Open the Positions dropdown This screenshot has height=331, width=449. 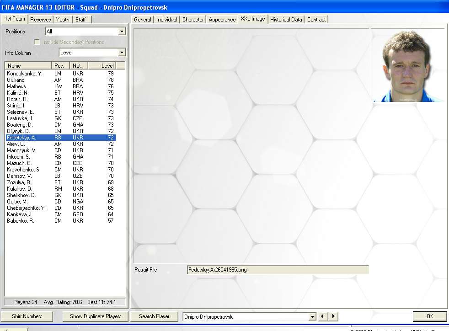tap(122, 32)
